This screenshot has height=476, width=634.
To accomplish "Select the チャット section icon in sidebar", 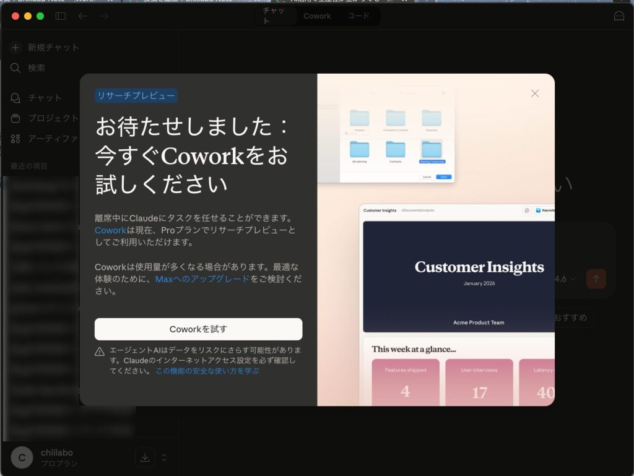I will point(15,97).
